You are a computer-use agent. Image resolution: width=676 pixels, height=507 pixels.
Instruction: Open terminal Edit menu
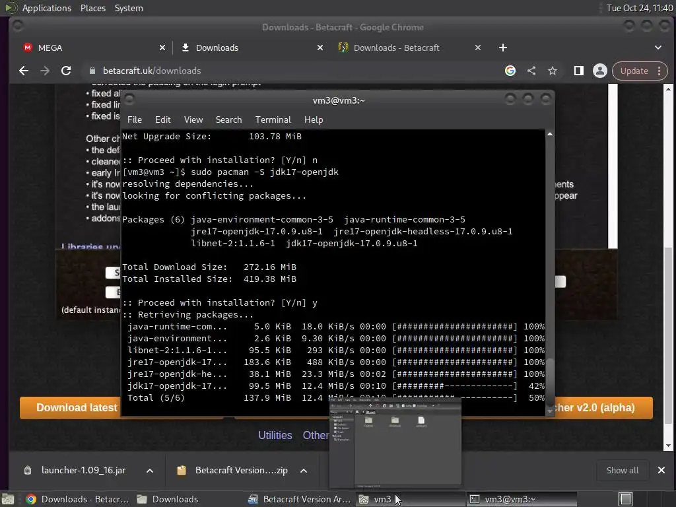point(162,120)
